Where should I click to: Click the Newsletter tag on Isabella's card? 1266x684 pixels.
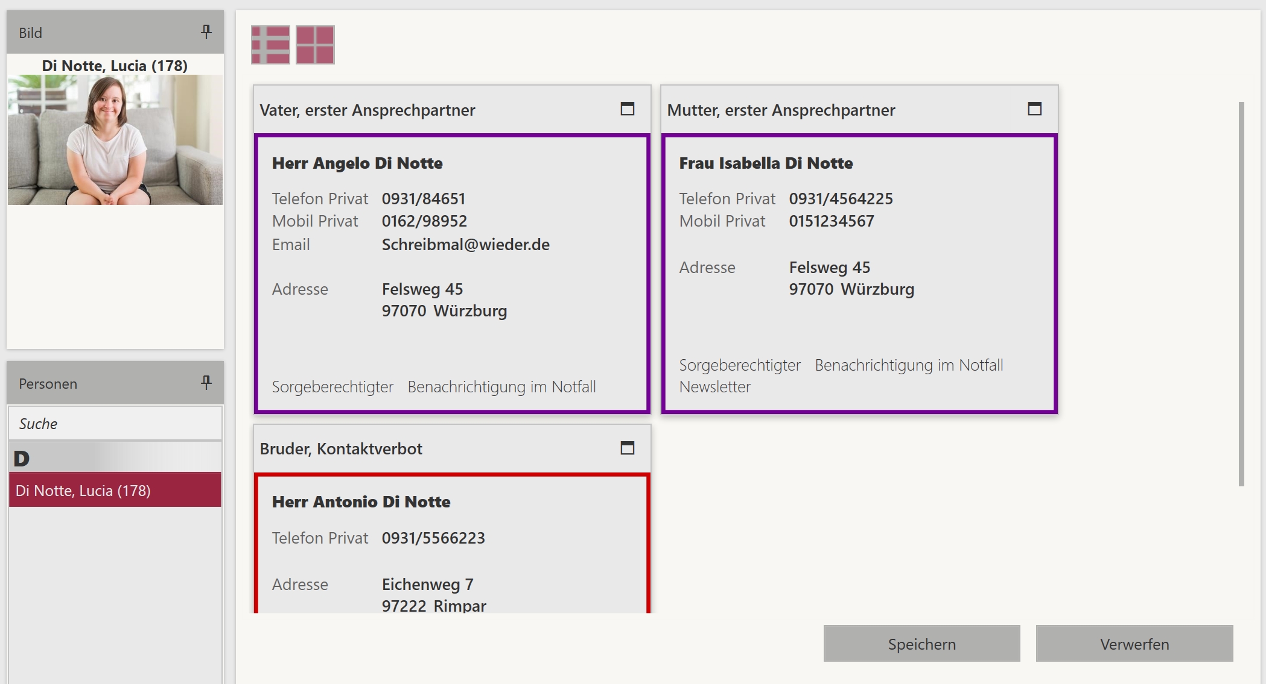click(x=714, y=387)
